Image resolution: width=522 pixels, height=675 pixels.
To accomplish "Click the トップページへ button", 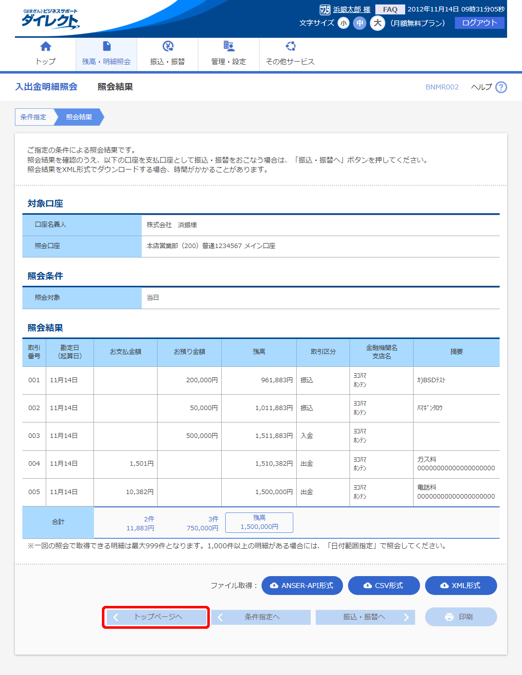I will [x=156, y=617].
